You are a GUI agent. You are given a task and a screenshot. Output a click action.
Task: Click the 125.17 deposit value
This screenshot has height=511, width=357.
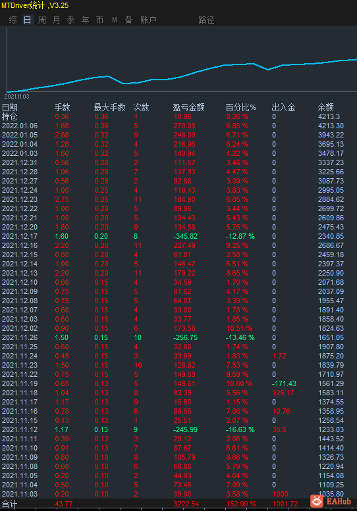283,393
